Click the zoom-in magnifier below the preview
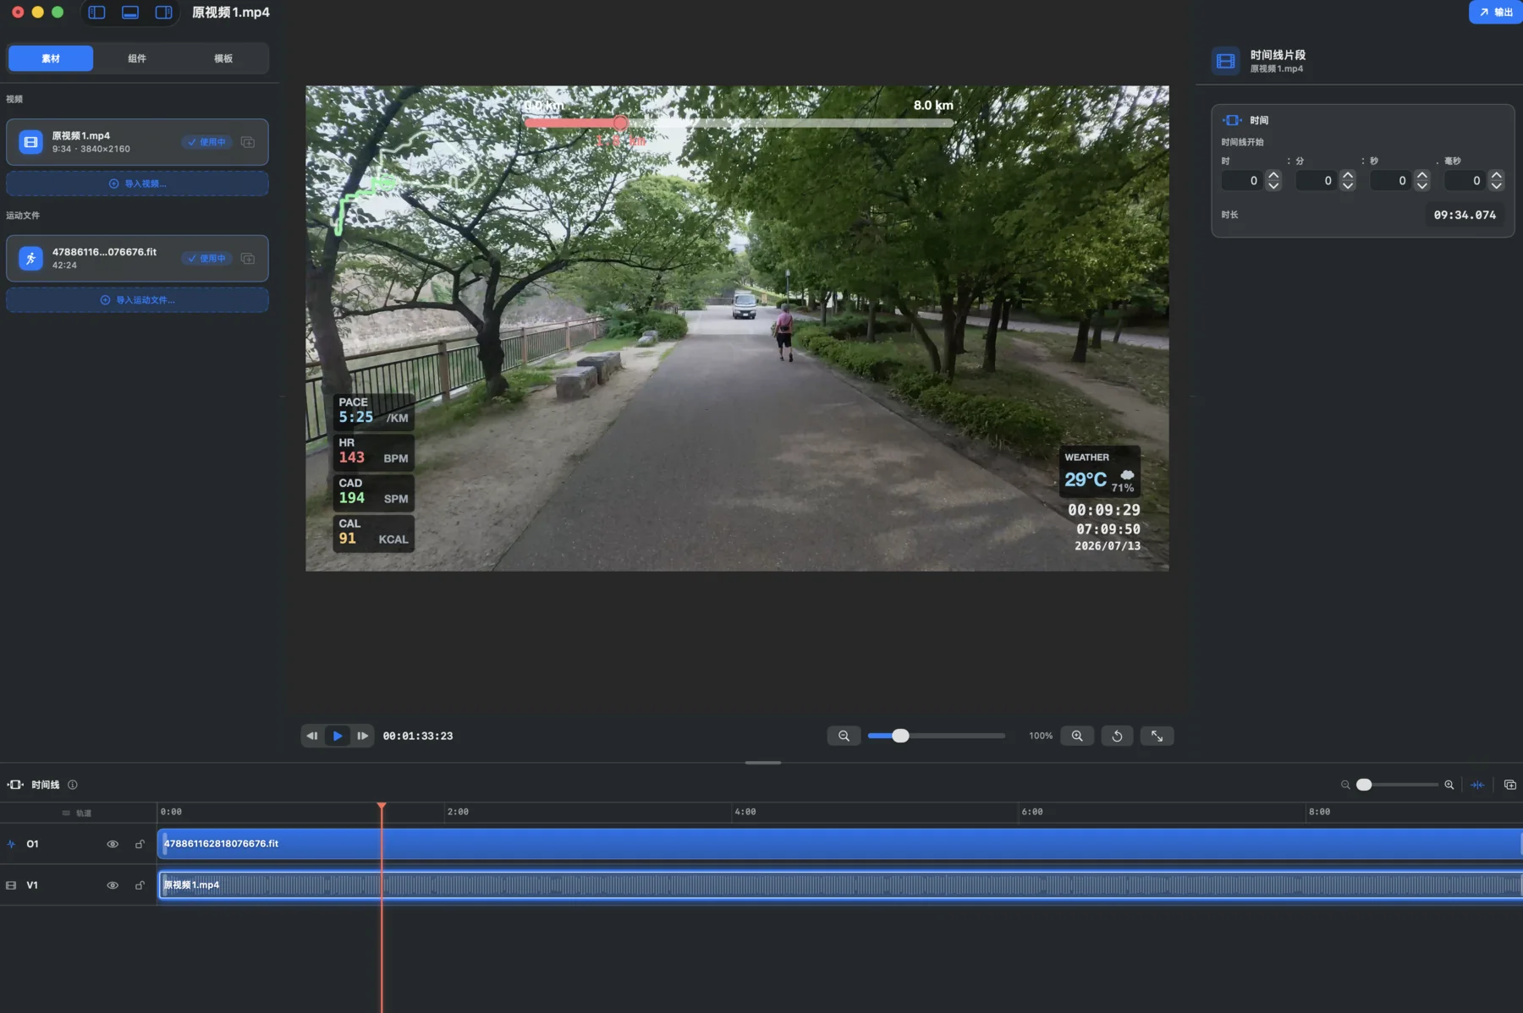Screen dimensions: 1523x1013 pyautogui.click(x=1077, y=736)
